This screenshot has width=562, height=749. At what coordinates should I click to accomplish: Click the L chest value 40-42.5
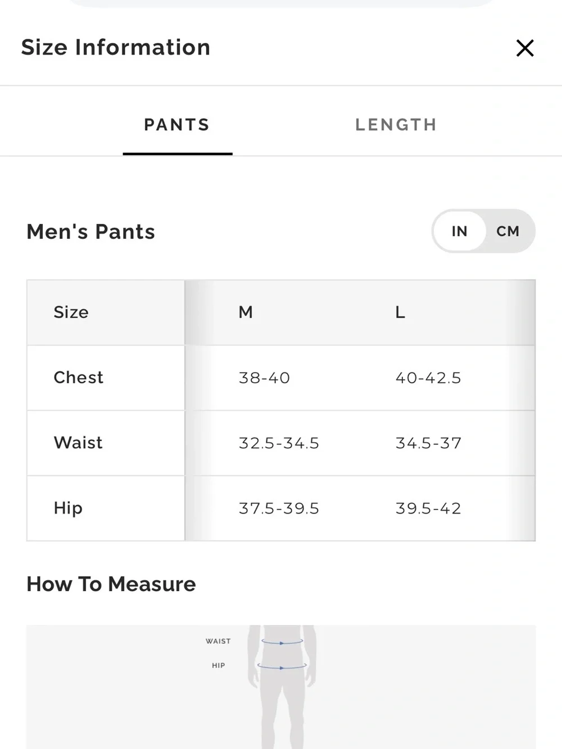(428, 378)
